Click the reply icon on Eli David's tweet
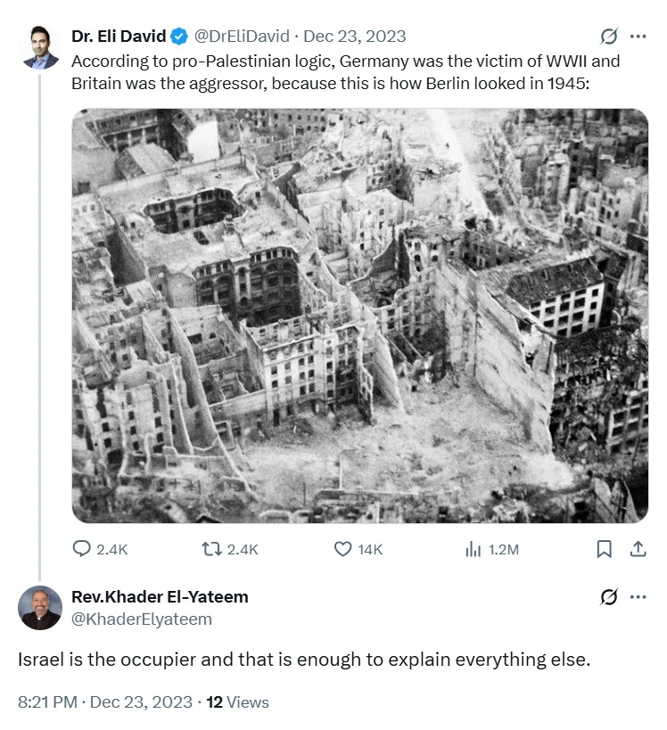The image size is (667, 730). (x=83, y=549)
